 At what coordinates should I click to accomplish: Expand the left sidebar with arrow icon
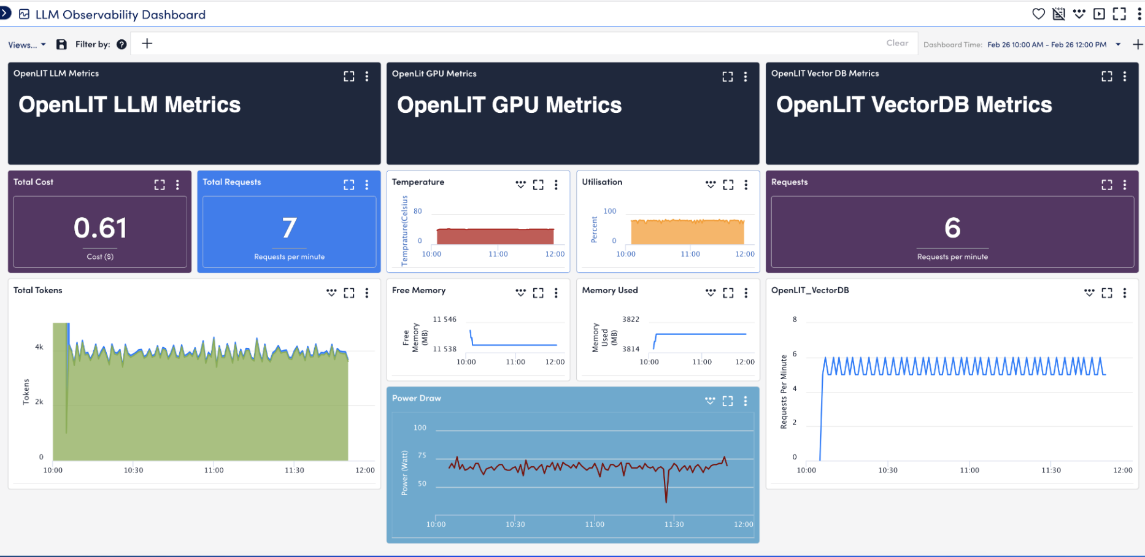4,13
